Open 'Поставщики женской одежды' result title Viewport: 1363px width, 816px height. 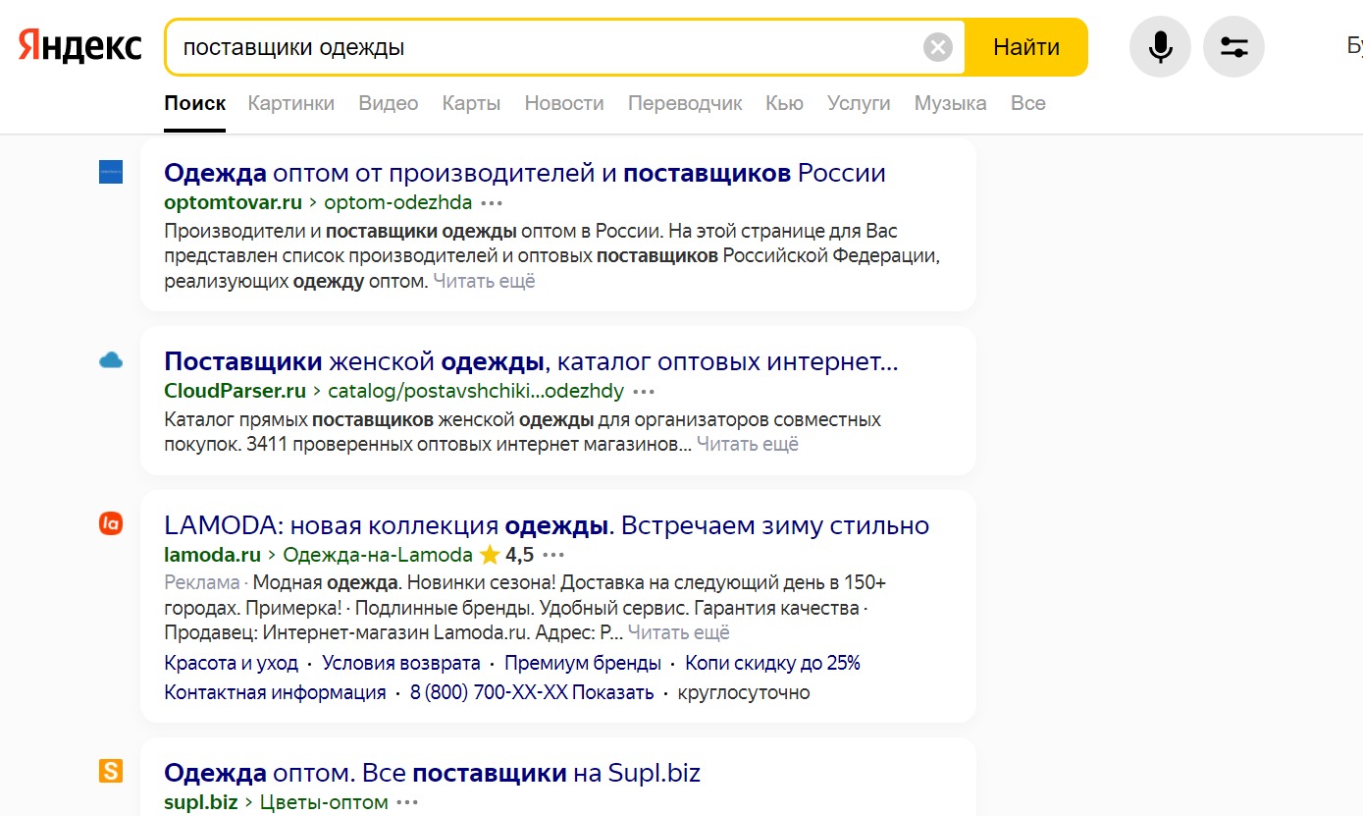tap(531, 361)
